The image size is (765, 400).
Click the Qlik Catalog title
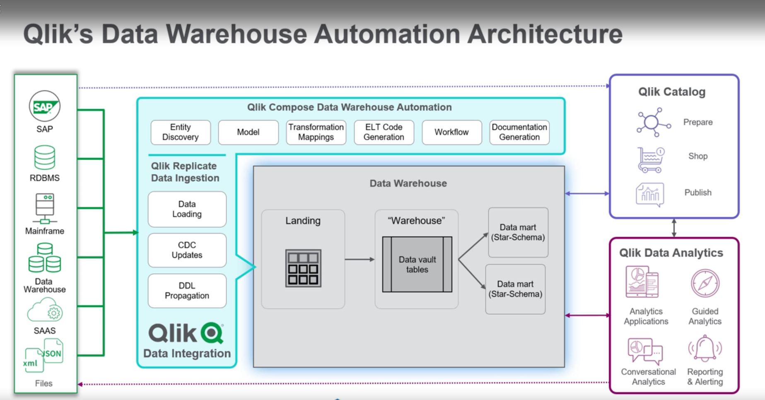click(x=672, y=92)
